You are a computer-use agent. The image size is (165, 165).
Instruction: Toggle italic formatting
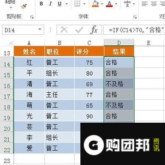tap(50, 4)
